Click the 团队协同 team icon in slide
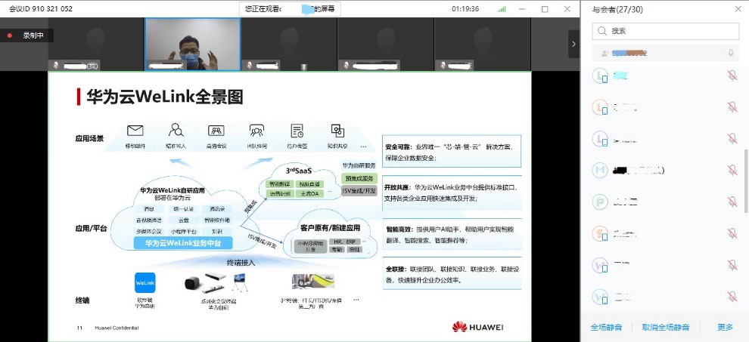749x342 pixels. tap(256, 130)
